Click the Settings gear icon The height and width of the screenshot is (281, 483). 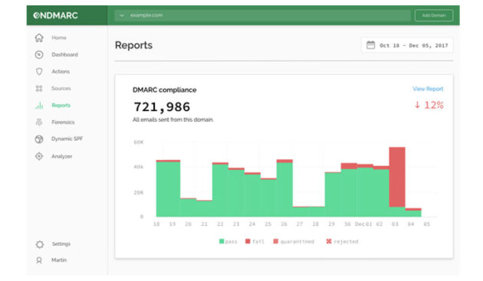[39, 244]
